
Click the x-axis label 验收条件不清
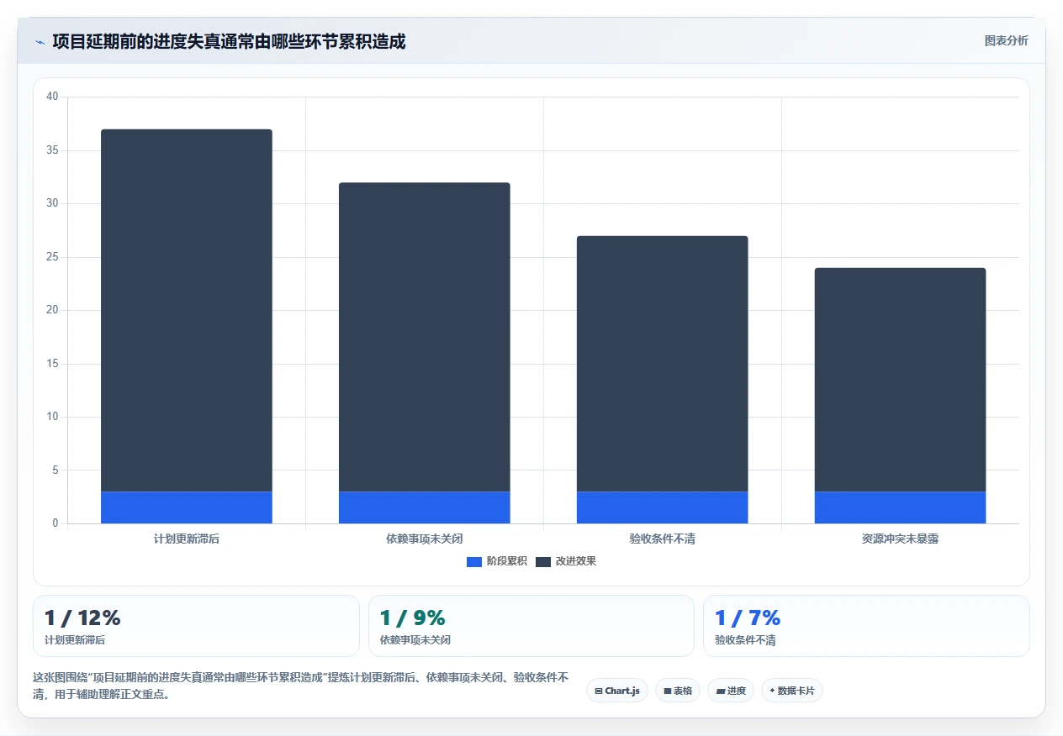click(x=663, y=539)
